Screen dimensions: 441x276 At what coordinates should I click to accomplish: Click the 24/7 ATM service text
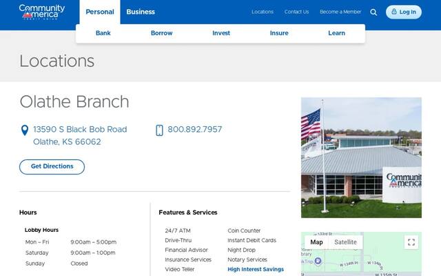pos(178,230)
